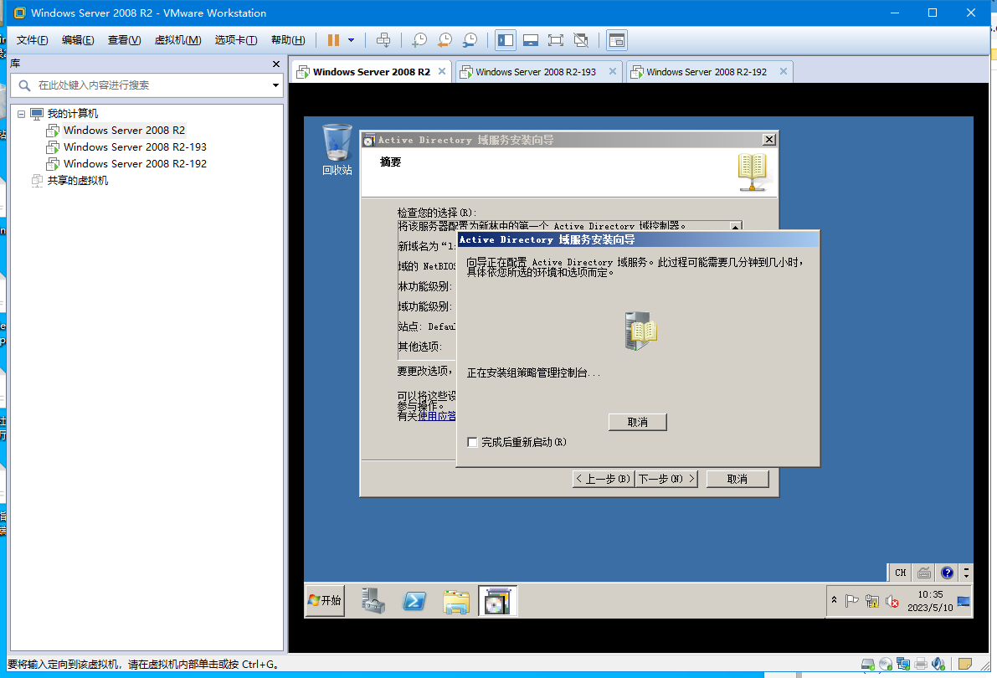Switch to Windows Server 2008 R2-193 tab
Image resolution: width=997 pixels, height=678 pixels.
pyautogui.click(x=536, y=72)
